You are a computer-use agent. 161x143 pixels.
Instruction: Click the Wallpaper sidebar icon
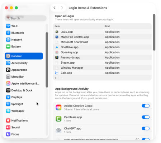pos(8,111)
